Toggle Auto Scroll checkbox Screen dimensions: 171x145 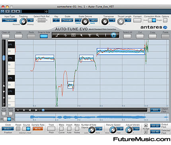click(x=4, y=114)
